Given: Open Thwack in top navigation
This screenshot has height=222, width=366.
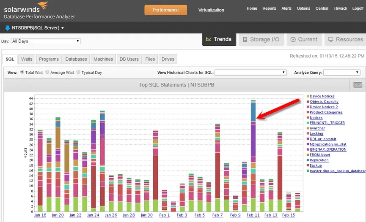Looking at the screenshot, I should click(340, 8).
